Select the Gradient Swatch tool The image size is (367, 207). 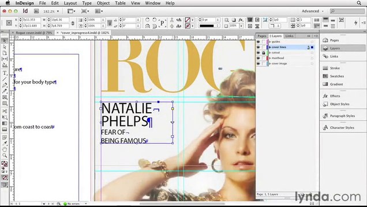(5, 124)
